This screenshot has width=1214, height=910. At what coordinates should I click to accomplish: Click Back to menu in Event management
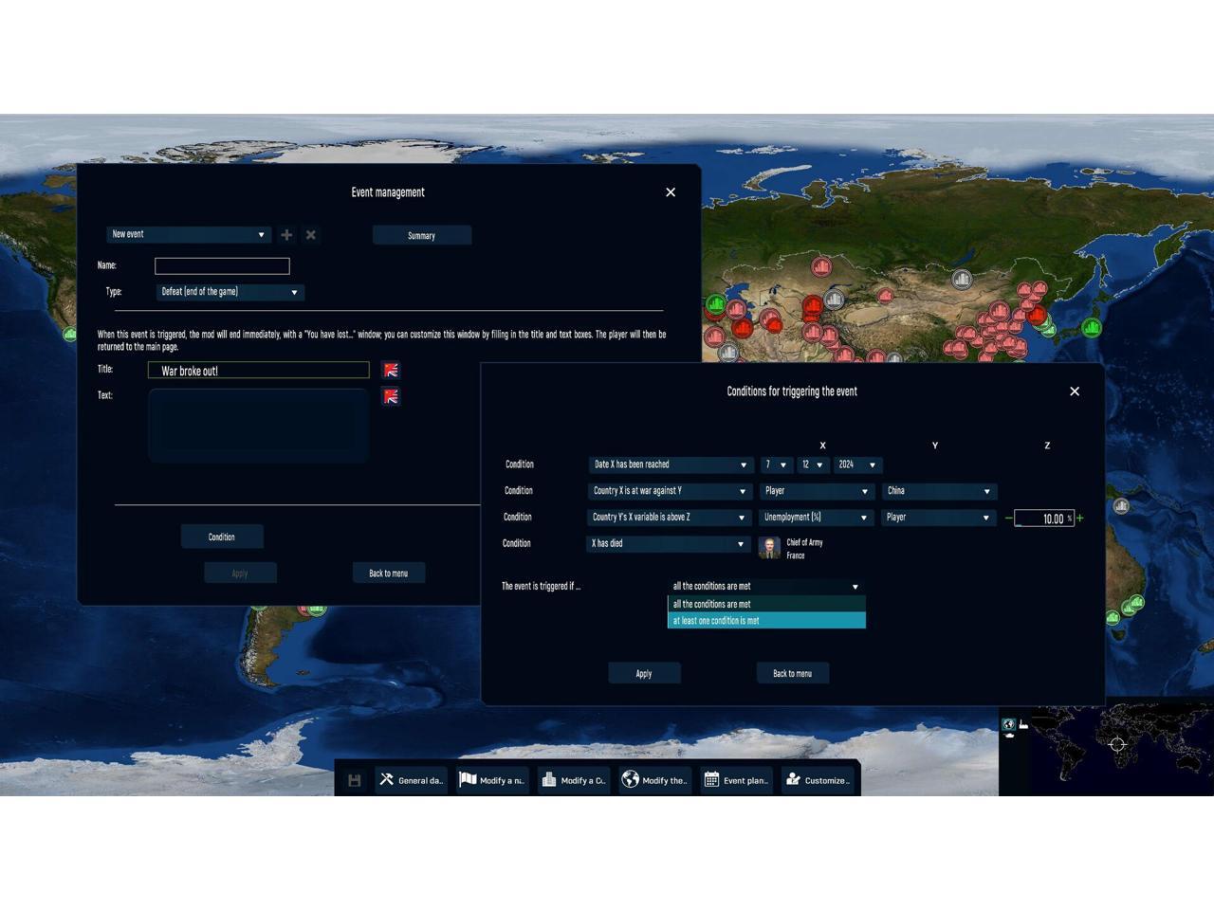point(389,573)
